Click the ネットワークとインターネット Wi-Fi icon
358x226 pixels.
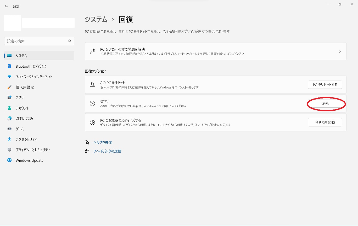click(9, 77)
